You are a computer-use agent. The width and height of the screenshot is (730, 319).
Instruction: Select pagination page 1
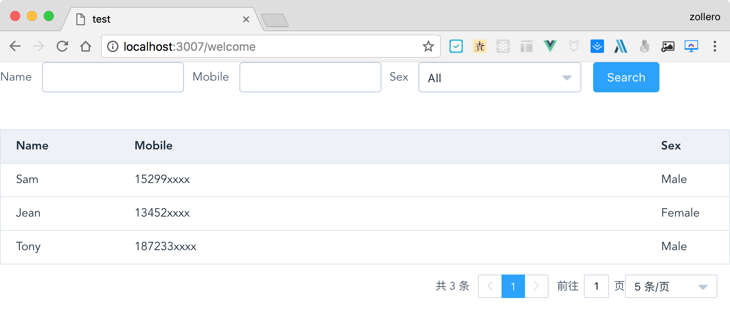(513, 286)
